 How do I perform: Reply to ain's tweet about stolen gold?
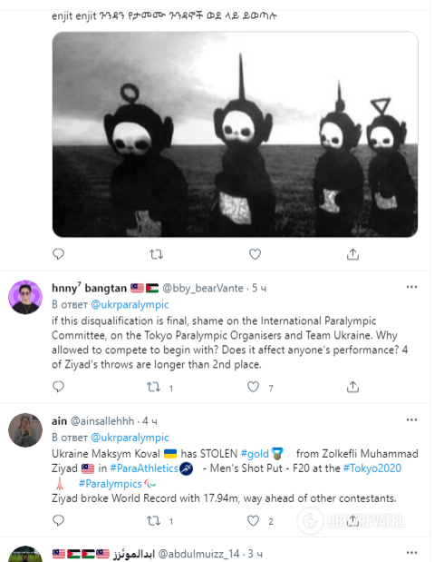click(x=58, y=520)
